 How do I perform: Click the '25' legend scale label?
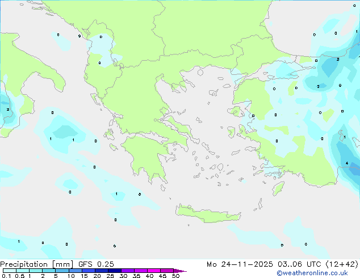click(x=110, y=276)
